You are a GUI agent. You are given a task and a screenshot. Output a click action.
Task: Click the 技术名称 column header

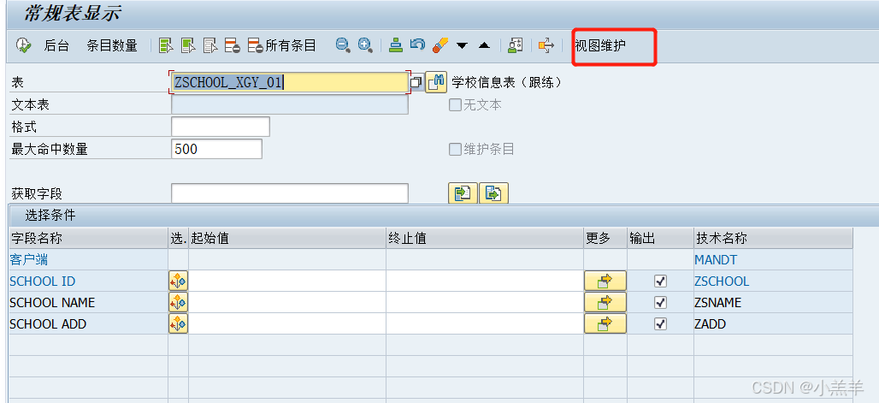coord(773,238)
